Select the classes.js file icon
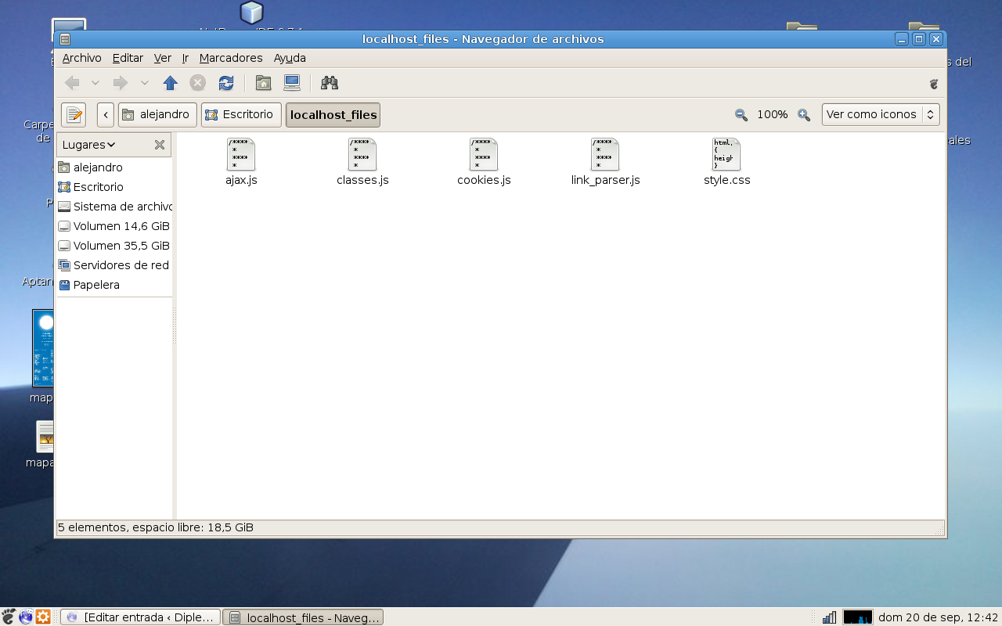Image resolution: width=1002 pixels, height=626 pixels. tap(362, 154)
